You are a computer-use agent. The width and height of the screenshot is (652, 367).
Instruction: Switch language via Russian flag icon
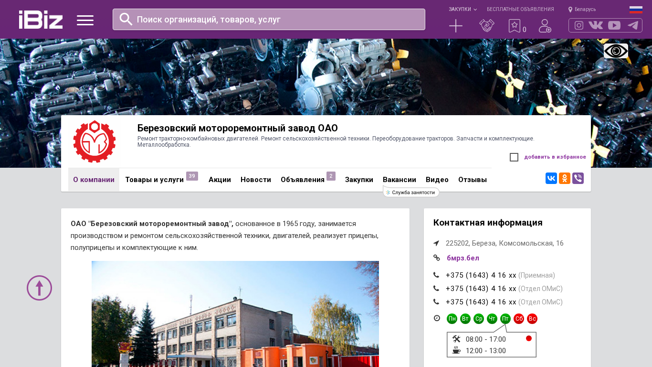pyautogui.click(x=636, y=10)
